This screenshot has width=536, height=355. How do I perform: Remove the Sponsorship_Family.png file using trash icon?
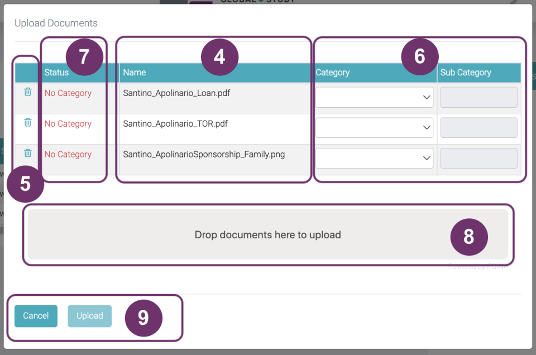tap(28, 153)
